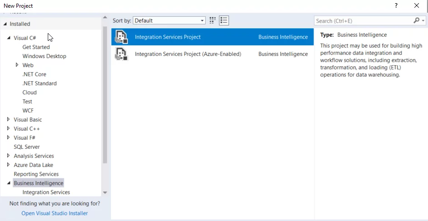428x221 pixels.
Task: Select the Visual Basic tree label
Action: 28,119
